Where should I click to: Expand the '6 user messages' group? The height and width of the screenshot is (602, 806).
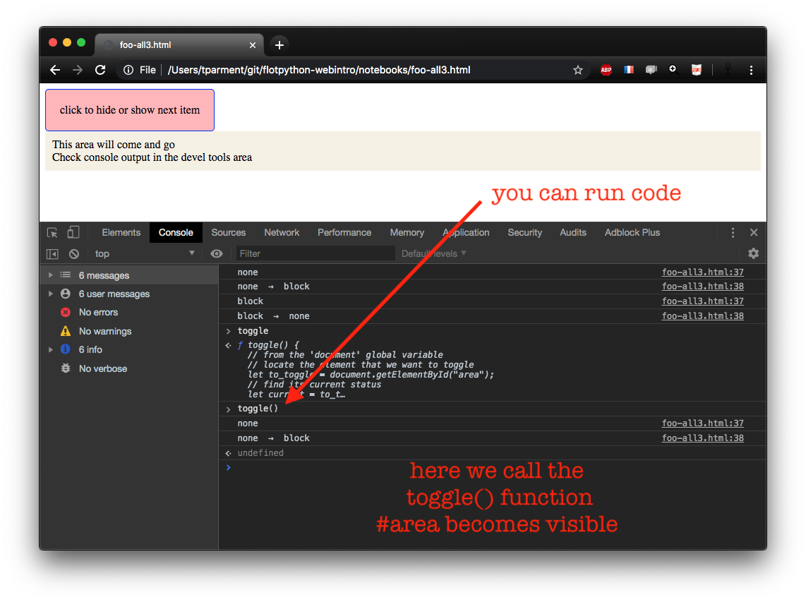coord(51,294)
